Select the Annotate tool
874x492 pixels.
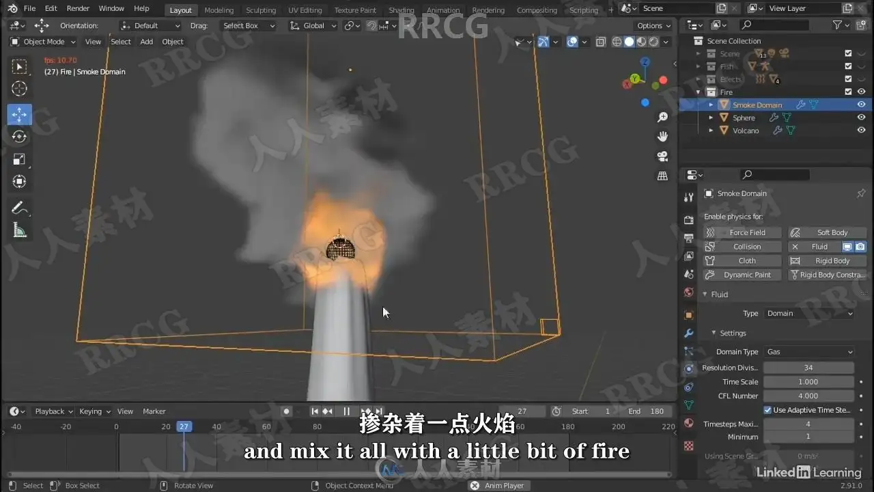(19, 208)
